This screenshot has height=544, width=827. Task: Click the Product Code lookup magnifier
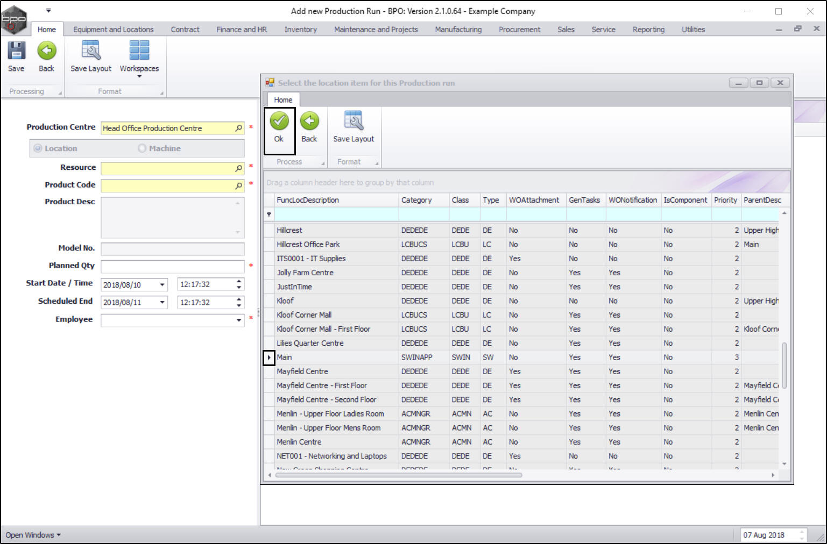pos(239,186)
